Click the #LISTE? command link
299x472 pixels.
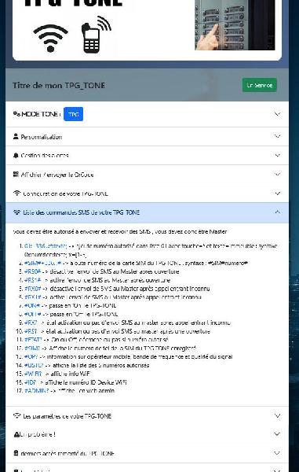(34, 365)
